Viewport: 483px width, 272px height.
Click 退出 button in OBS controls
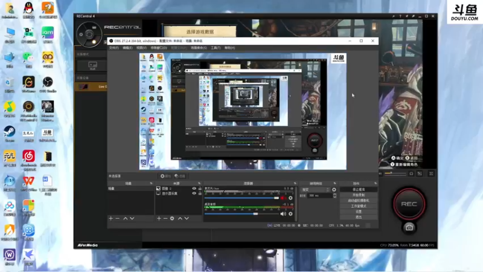[x=359, y=217]
